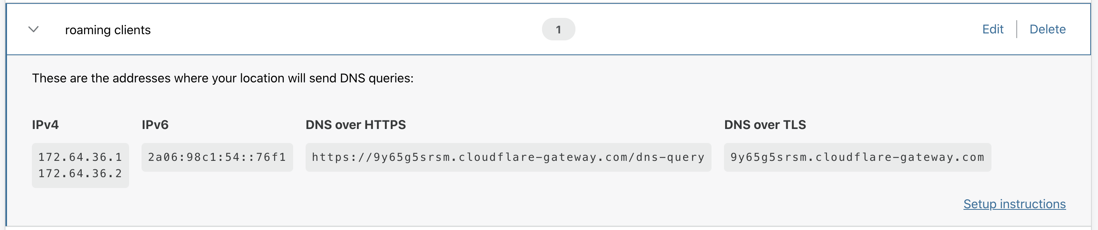Click the IPv4 column heading

coord(45,125)
